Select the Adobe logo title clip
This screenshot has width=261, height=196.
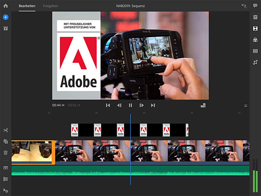(x=130, y=130)
